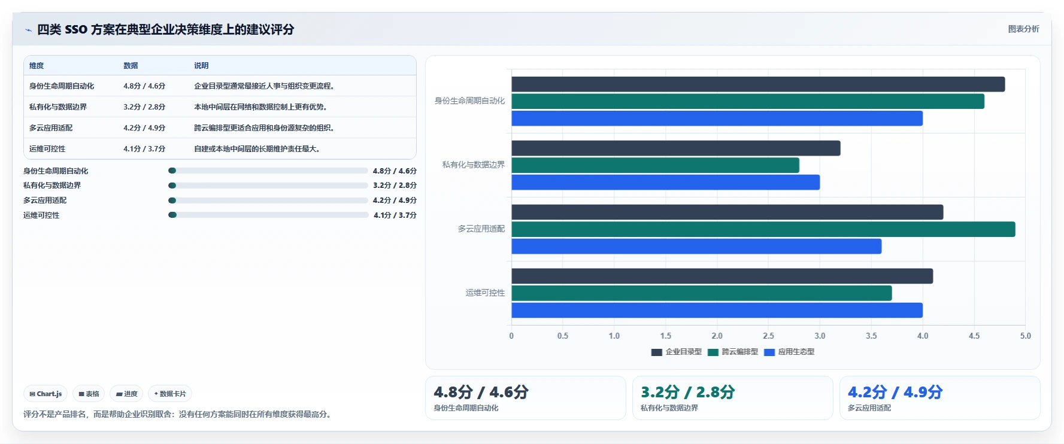Click the green 跨云编排型 bar for 多云应用适配
The width and height of the screenshot is (1064, 444).
[x=763, y=229]
